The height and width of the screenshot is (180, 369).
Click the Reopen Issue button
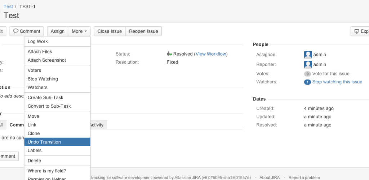pyautogui.click(x=143, y=31)
